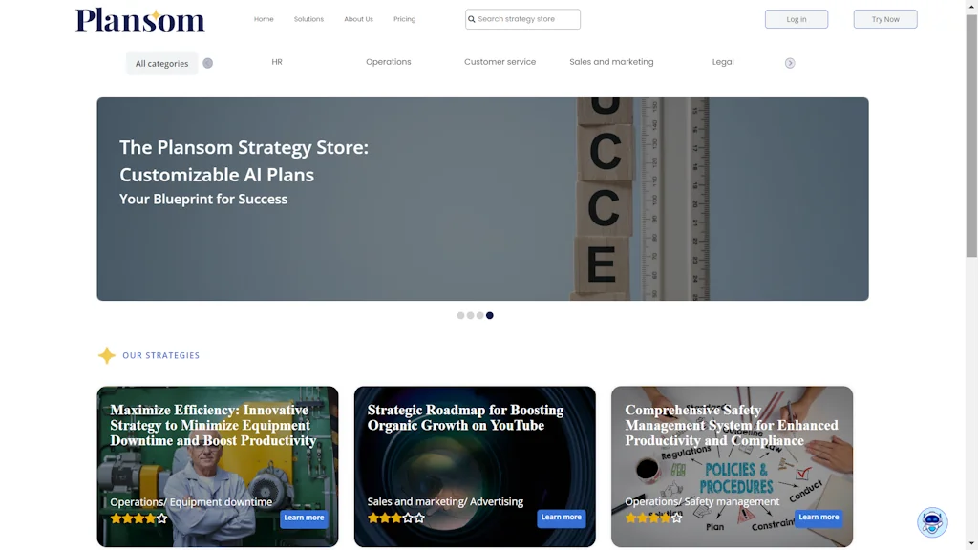Select the second carousel dot
The height and width of the screenshot is (550, 978).
tap(470, 315)
